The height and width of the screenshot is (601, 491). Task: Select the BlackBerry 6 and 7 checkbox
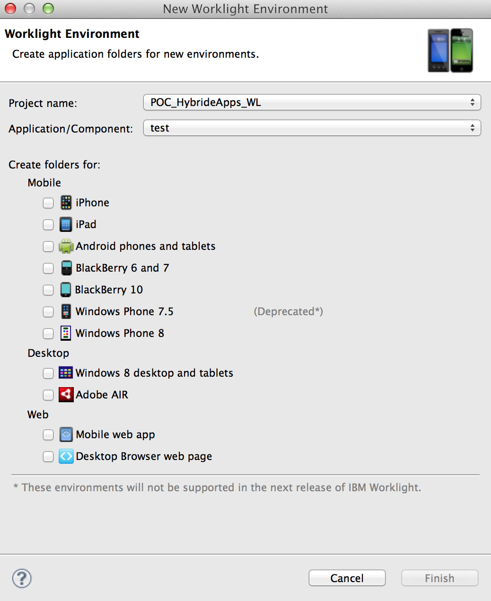(48, 268)
